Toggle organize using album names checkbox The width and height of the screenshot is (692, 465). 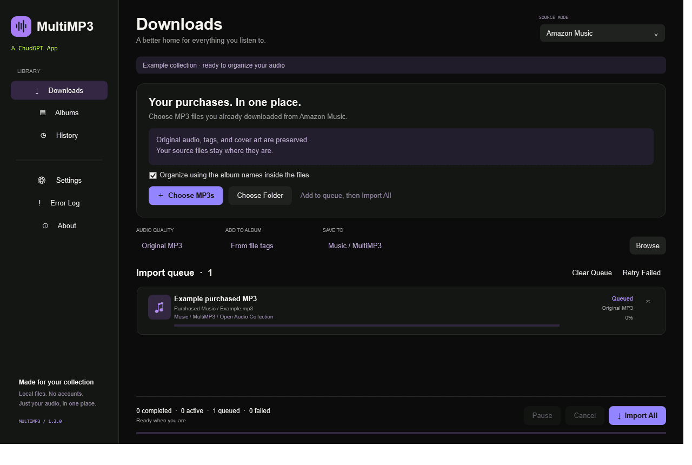coord(153,175)
